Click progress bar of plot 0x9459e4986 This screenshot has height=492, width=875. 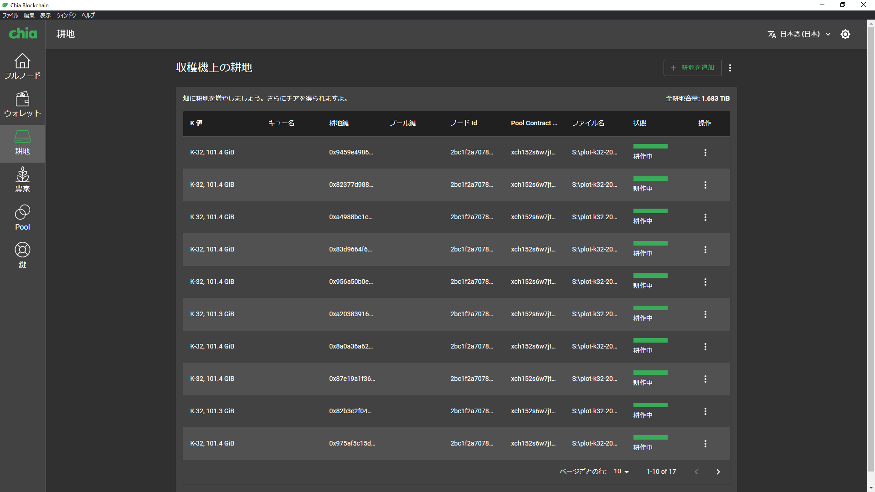point(650,146)
